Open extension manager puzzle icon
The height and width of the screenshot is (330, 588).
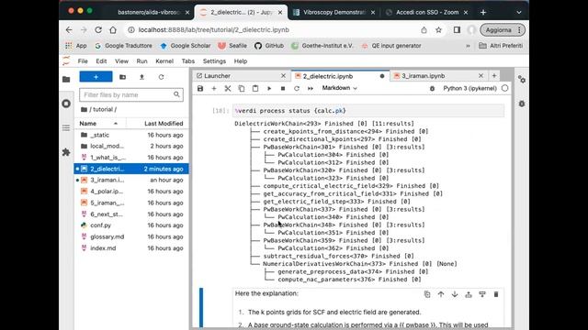[x=66, y=152]
